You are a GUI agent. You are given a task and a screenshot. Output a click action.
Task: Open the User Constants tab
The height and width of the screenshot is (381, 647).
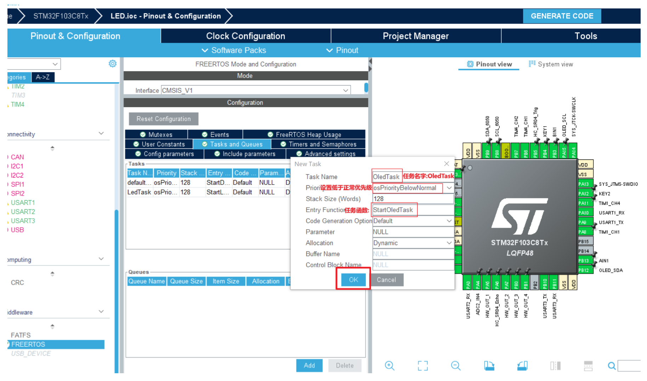159,144
